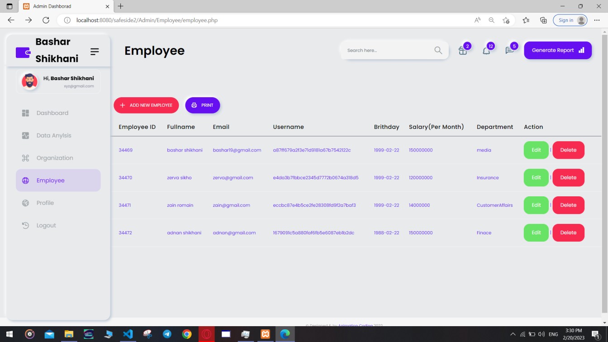
Task: Click the bell notification icon
Action: [486, 51]
